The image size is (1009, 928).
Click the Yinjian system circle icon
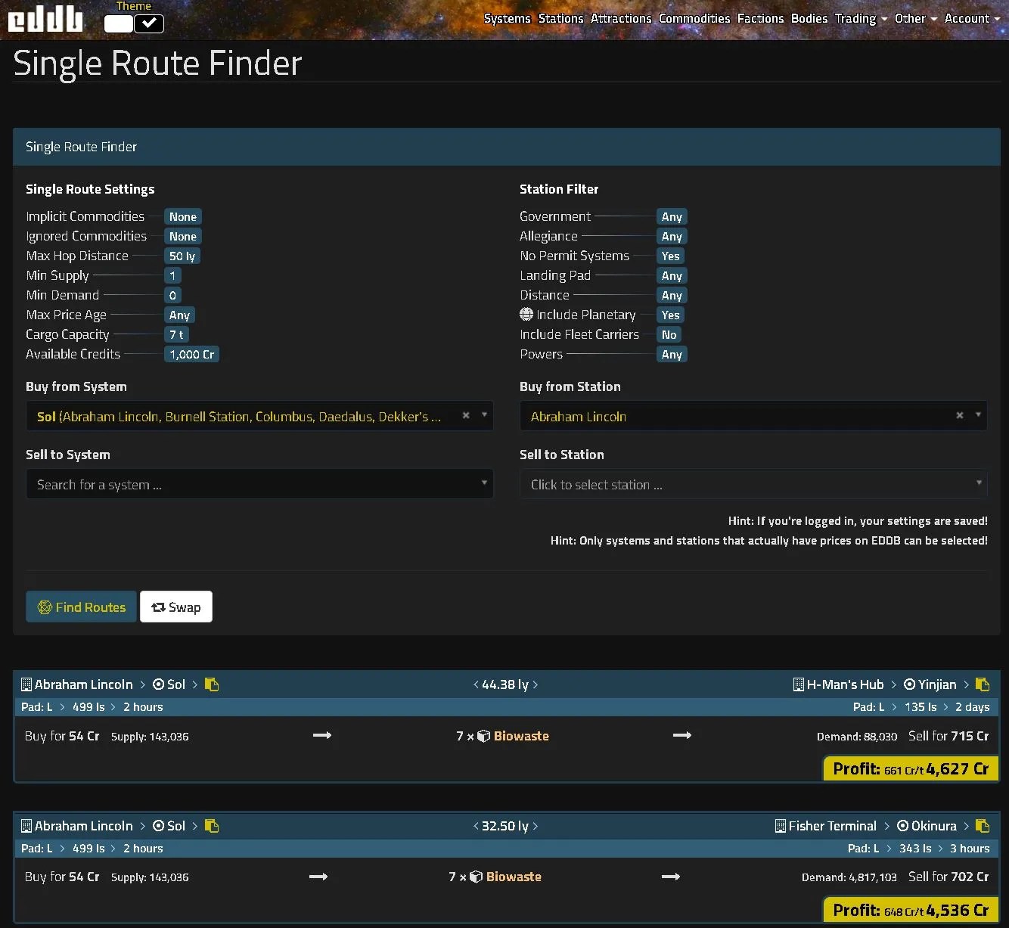[x=909, y=684]
